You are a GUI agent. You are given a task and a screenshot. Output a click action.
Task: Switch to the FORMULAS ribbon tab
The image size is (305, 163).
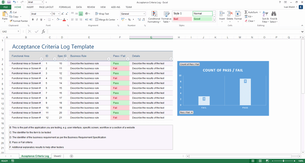(x=65, y=7)
